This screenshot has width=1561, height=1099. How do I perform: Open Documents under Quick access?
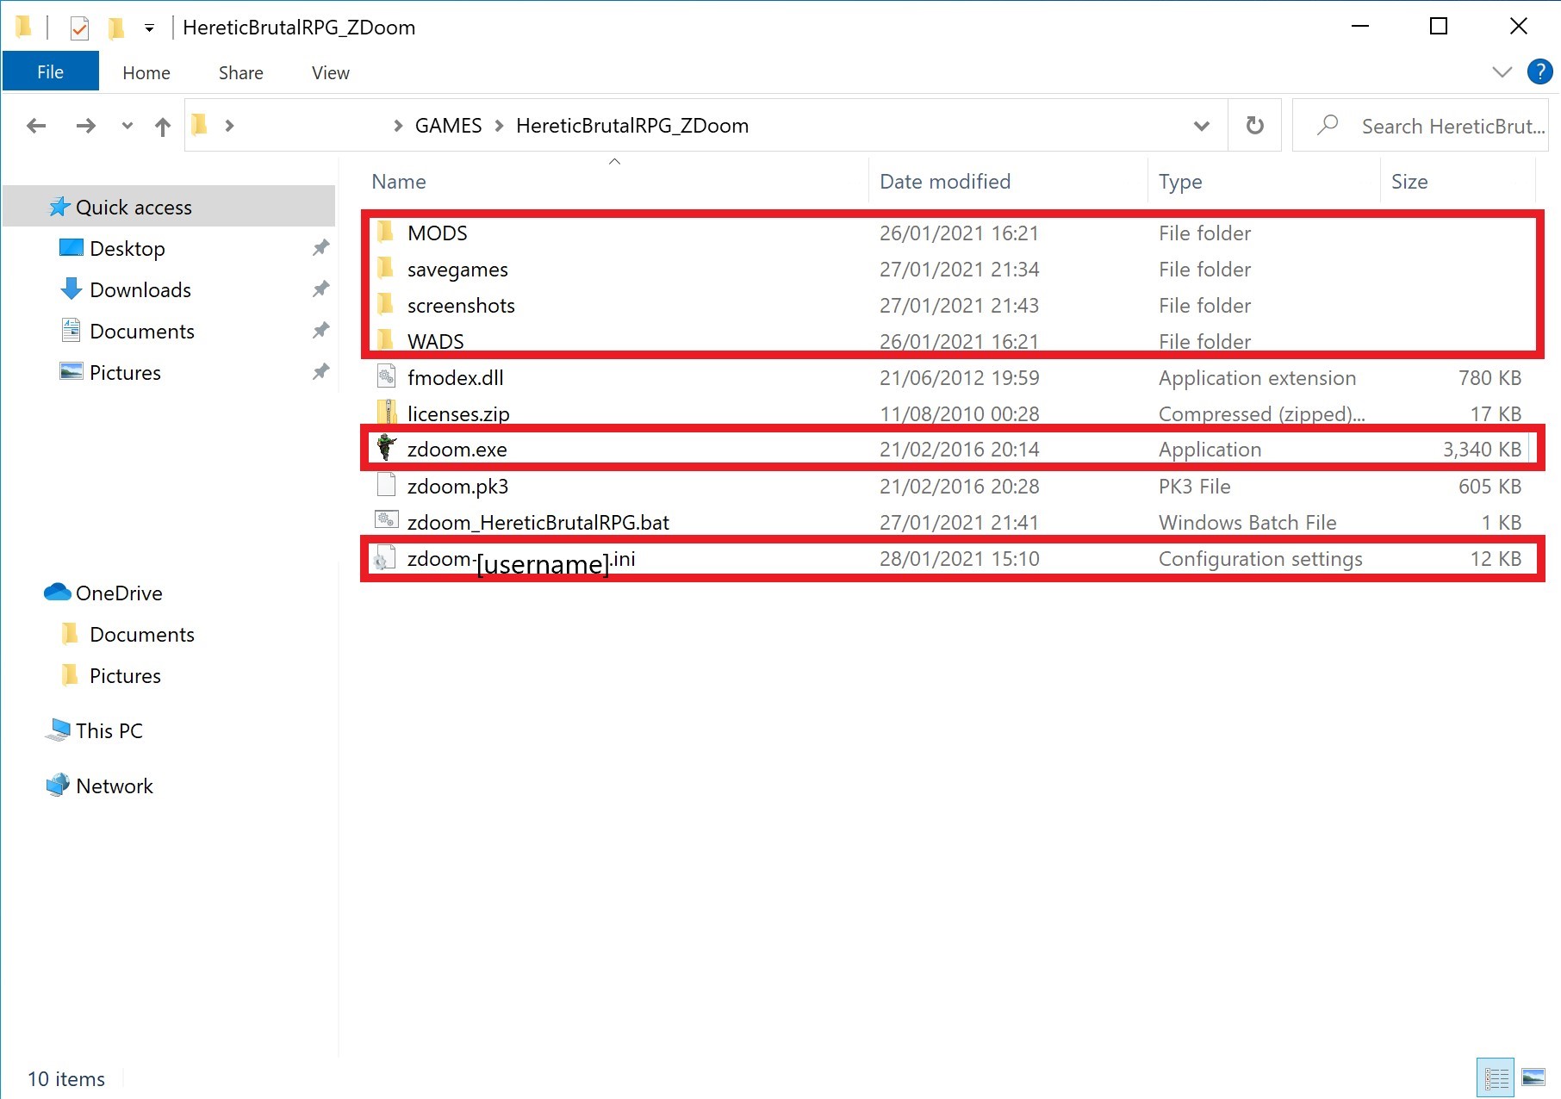[142, 332]
